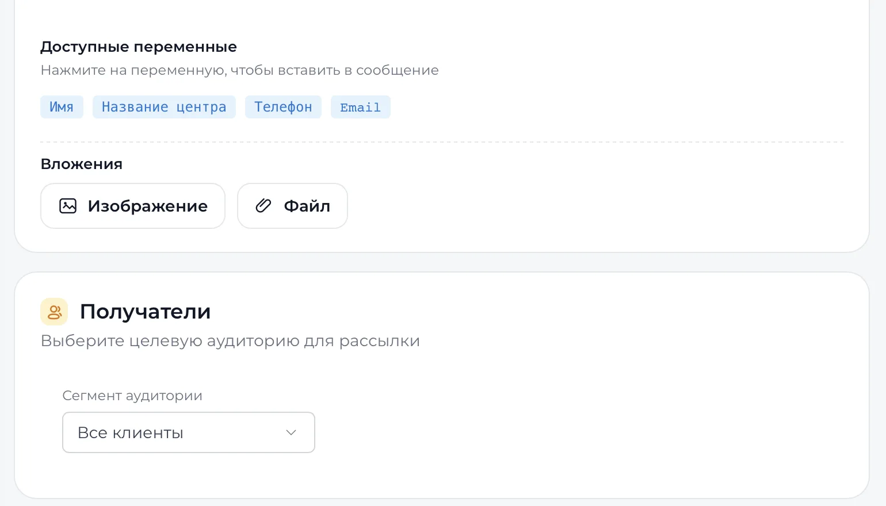Insert the Email variable chip
The image size is (886, 506).
[361, 107]
